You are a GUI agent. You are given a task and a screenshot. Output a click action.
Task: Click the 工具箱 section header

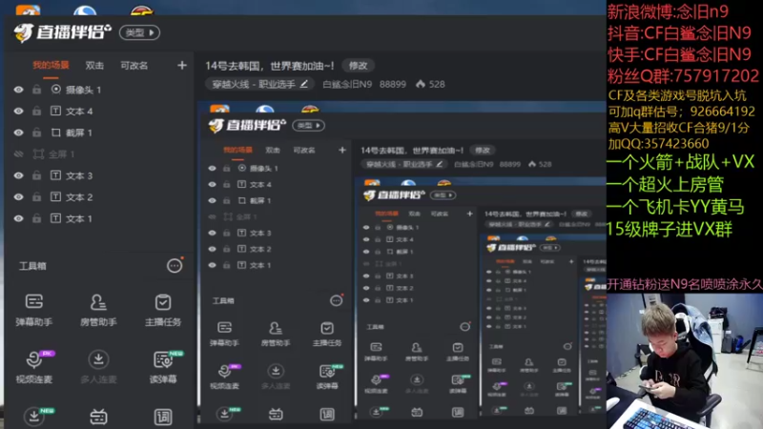tap(32, 266)
